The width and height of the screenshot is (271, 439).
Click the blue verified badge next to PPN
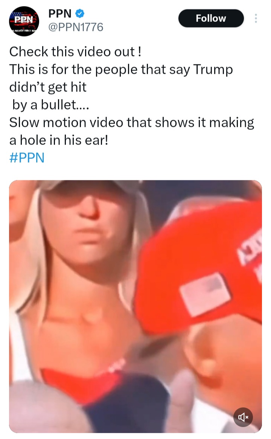point(80,13)
